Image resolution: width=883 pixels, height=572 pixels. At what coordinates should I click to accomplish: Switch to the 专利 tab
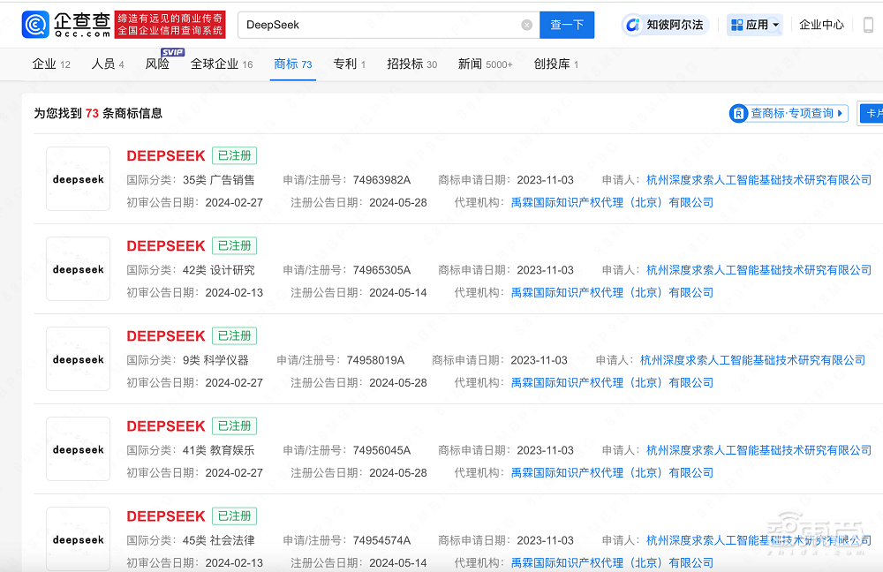(344, 64)
